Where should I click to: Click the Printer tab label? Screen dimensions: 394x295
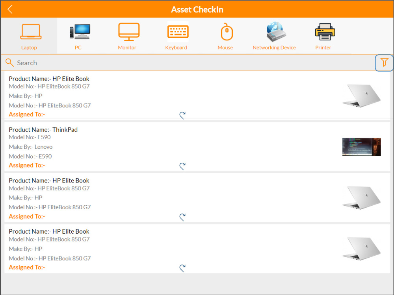[x=323, y=48]
